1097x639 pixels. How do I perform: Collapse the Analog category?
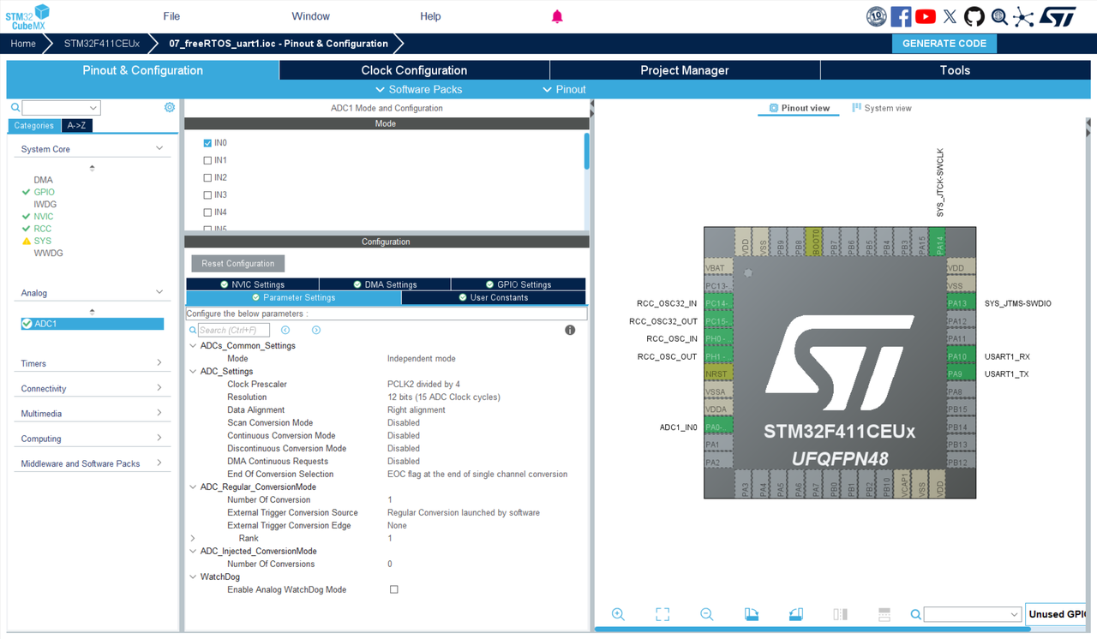point(159,292)
